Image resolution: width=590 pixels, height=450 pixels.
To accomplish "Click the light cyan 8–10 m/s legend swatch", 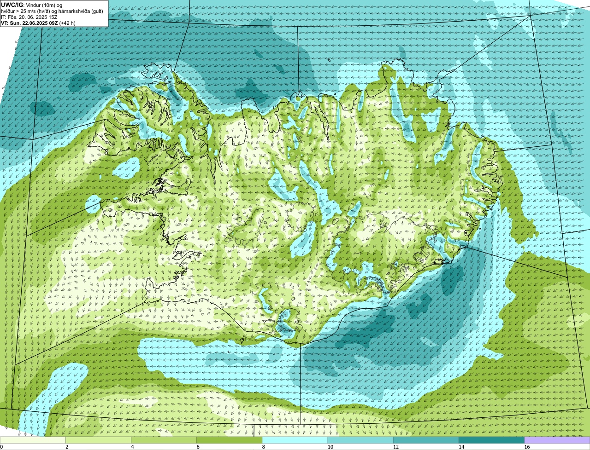I will coord(295,440).
